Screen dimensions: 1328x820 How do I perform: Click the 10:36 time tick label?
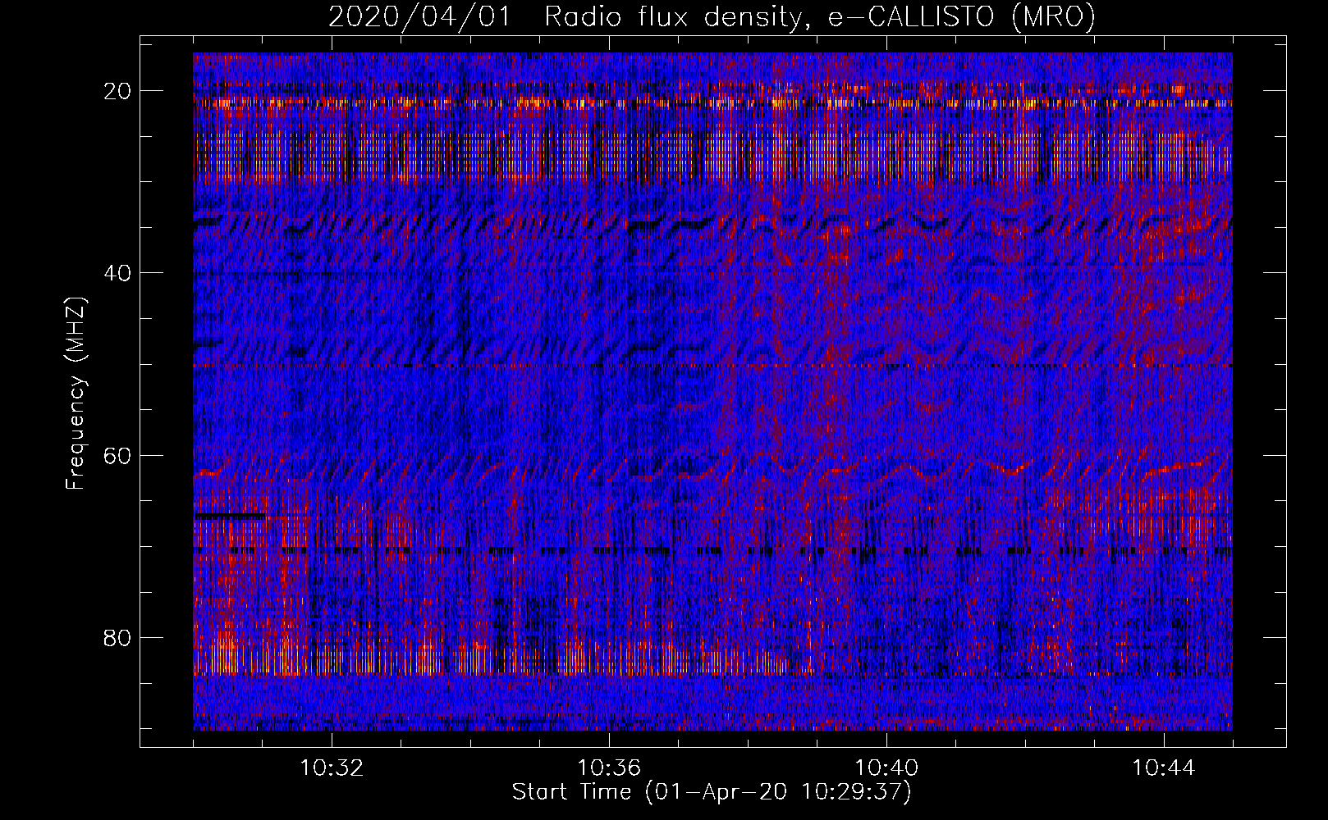[609, 768]
